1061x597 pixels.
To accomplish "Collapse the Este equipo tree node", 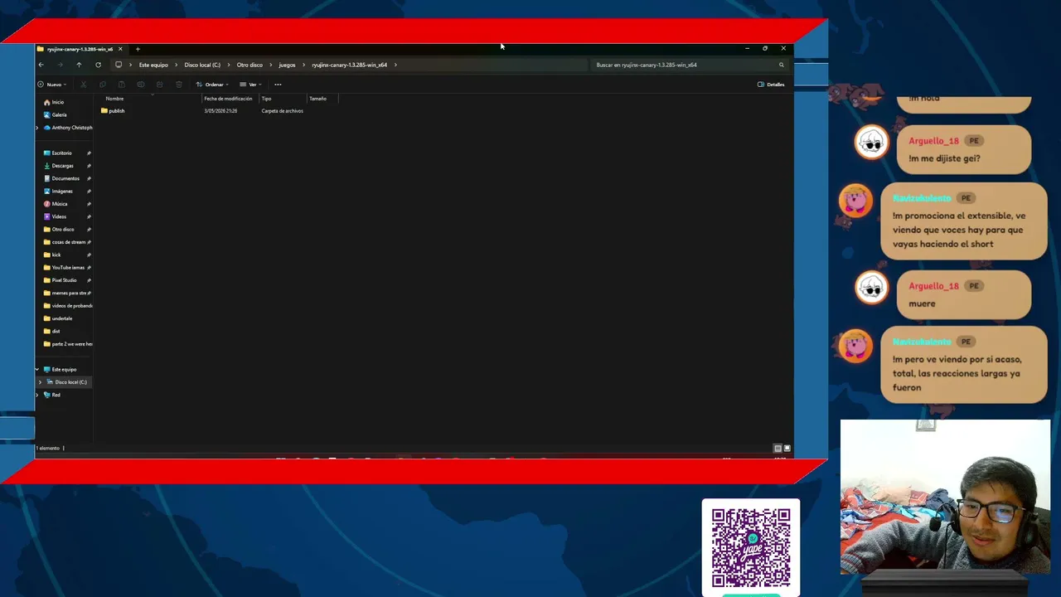I will point(37,370).
